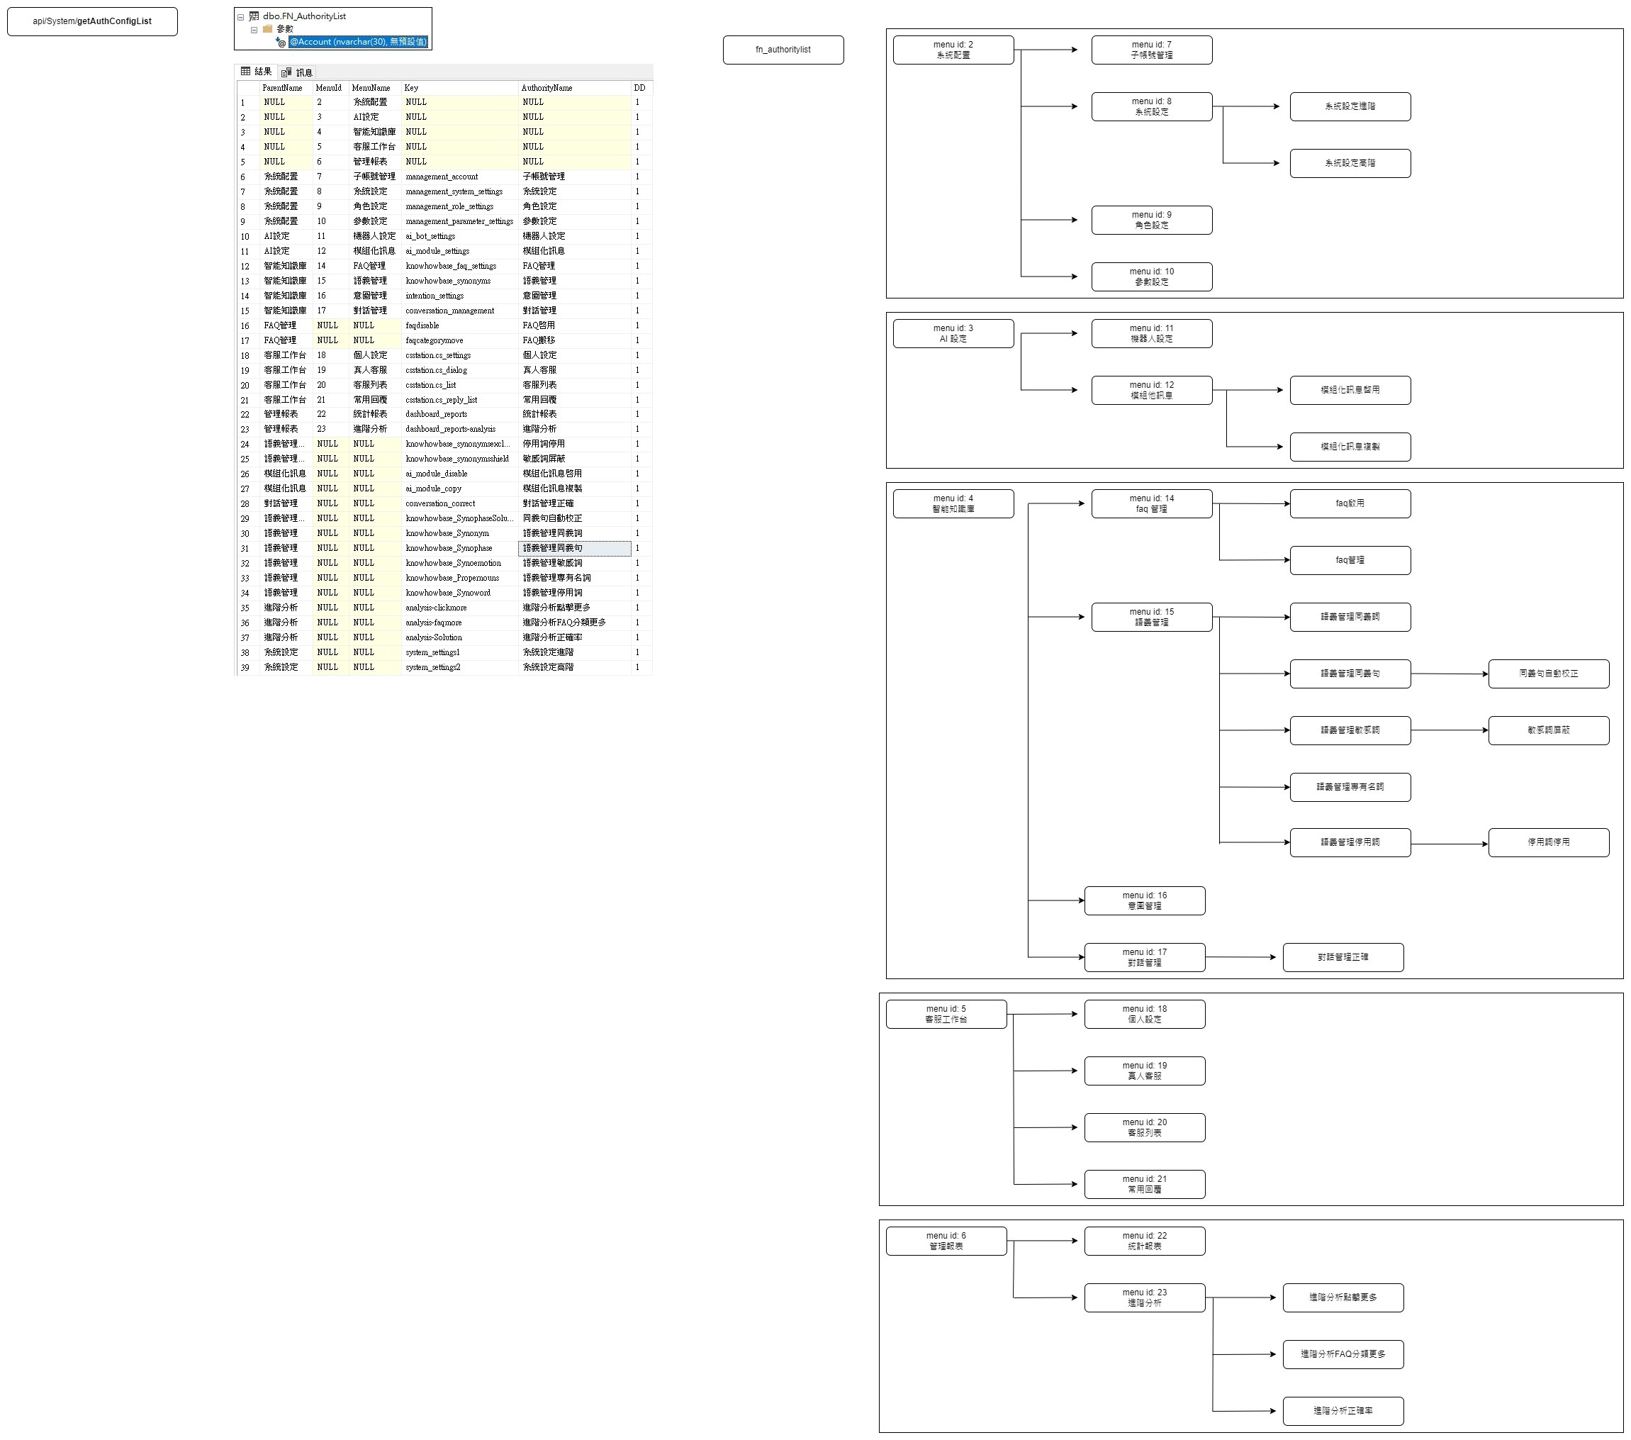Select the 系統設定高階 diagram node
1631x1440 pixels.
tap(1350, 163)
